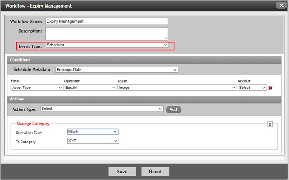Click the Conditions section header
The width and height of the screenshot is (289, 180).
tap(144, 60)
